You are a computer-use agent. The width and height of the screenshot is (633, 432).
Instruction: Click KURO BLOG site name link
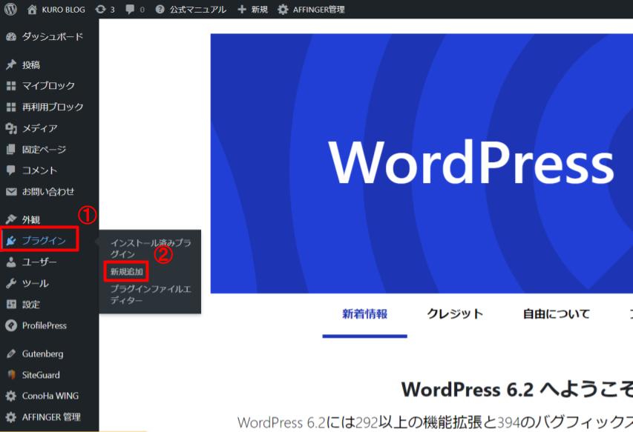point(63,10)
